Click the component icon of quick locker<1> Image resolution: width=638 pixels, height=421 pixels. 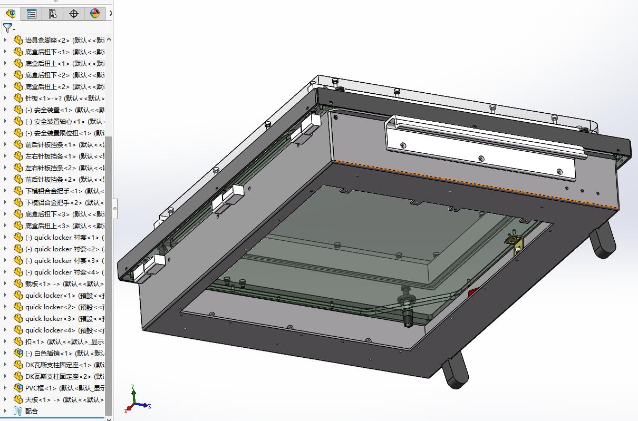(x=18, y=295)
